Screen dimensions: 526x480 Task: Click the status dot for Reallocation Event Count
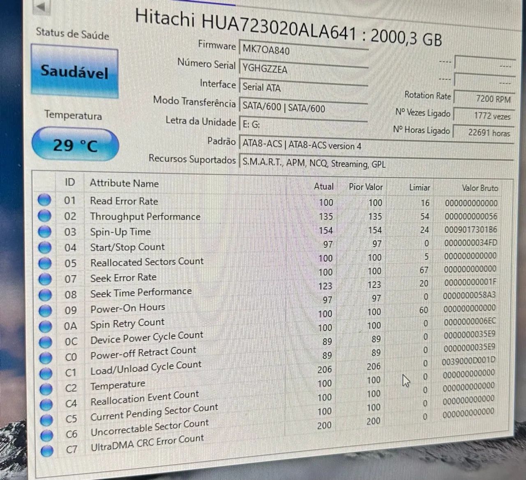coord(46,404)
